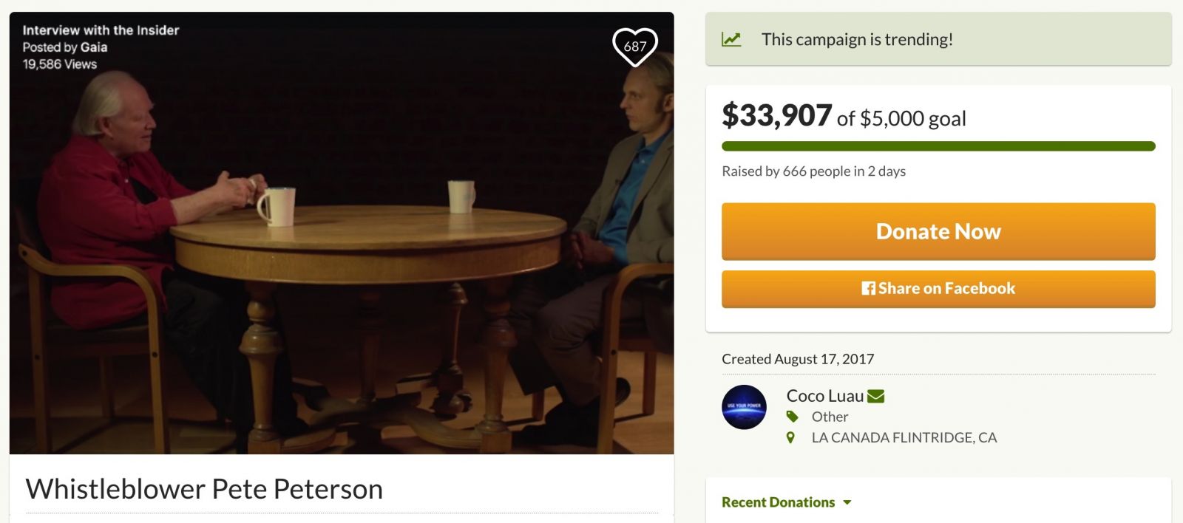The width and height of the screenshot is (1183, 523).
Task: Click the envelope icon next to Coco Luau
Action: tap(875, 397)
